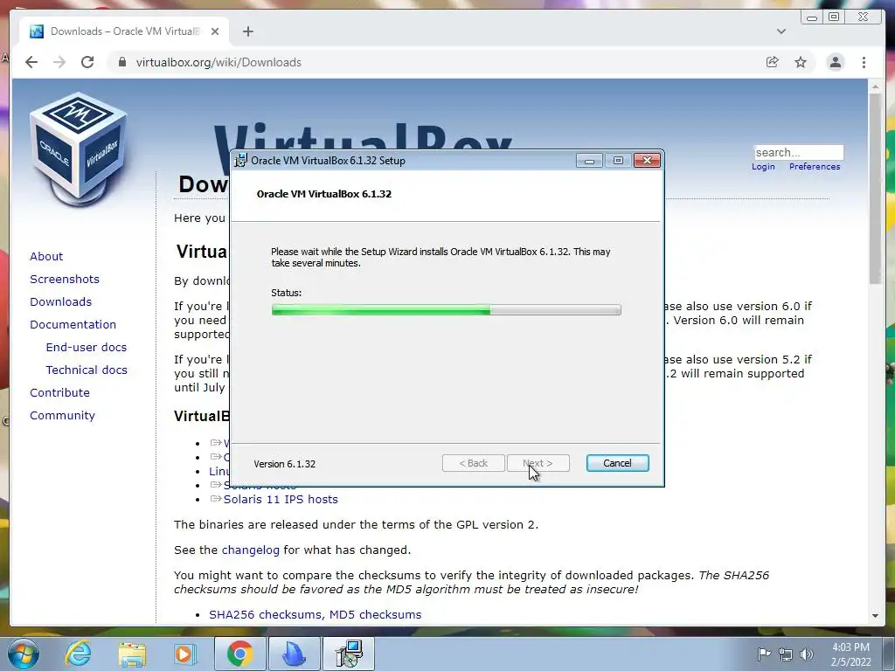The image size is (895, 671).
Task: Open MD5 checksums link
Action: 375,614
